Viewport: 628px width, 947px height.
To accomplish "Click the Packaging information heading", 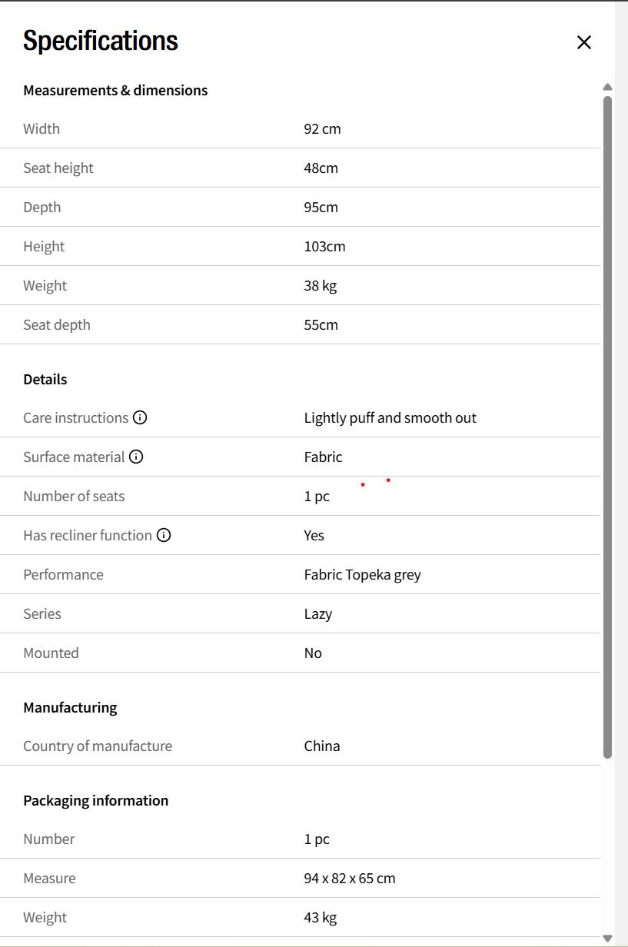I will (96, 800).
